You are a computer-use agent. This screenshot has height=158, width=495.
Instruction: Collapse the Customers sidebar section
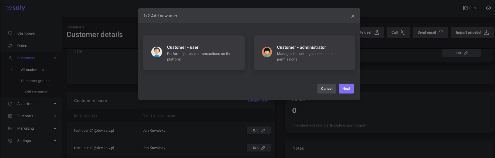click(55, 58)
